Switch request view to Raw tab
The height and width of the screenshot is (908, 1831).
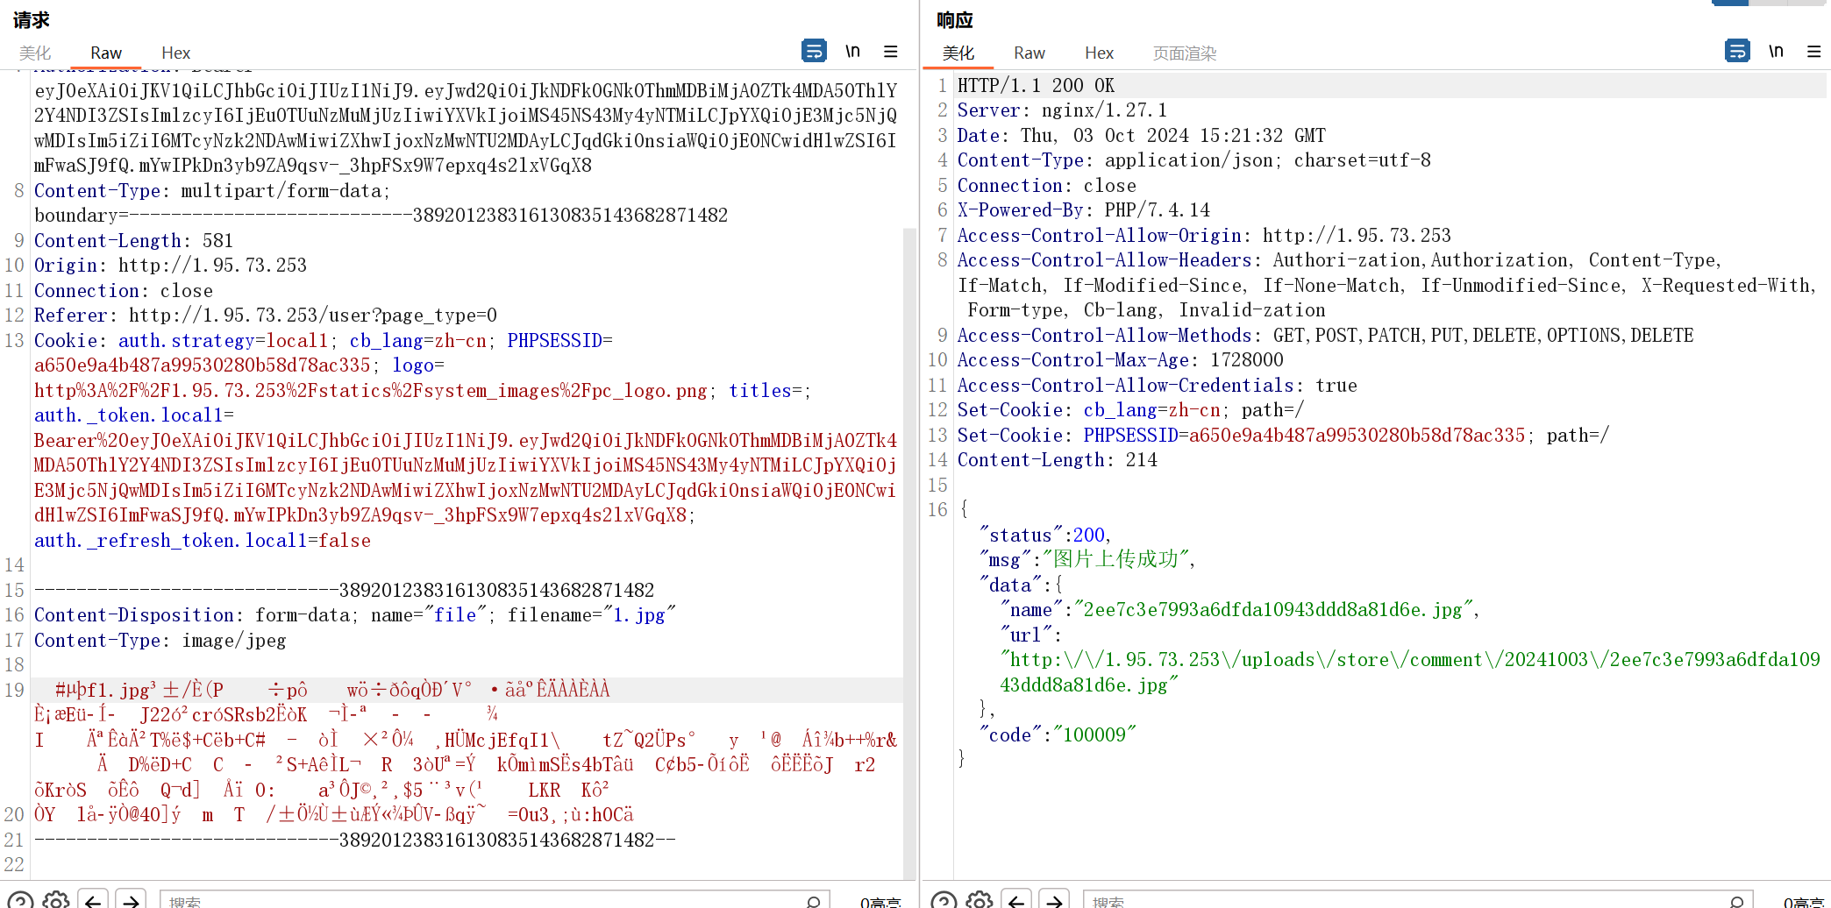tap(106, 53)
